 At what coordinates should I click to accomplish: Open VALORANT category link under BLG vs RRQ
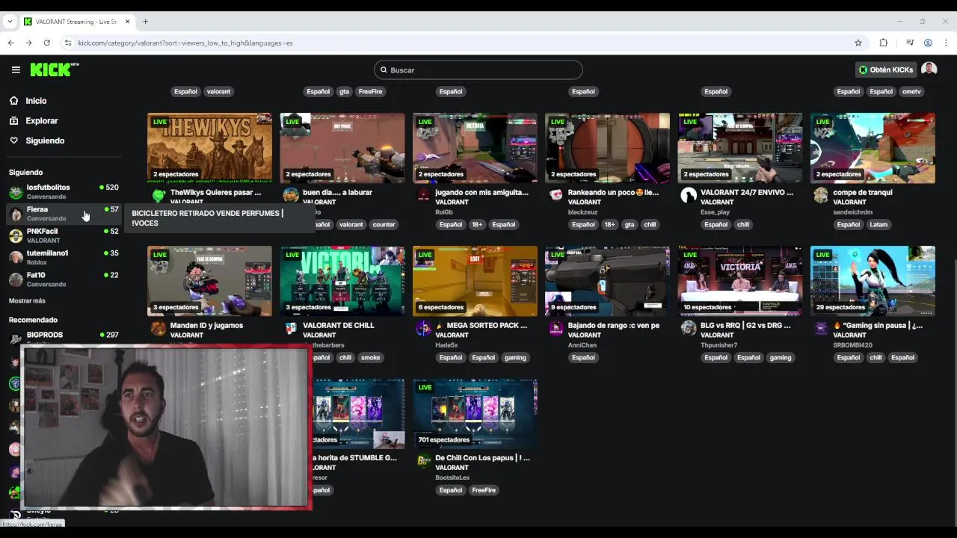[717, 335]
